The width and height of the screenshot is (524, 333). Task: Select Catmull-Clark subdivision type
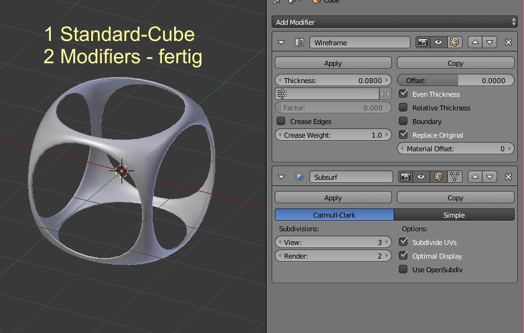pos(334,215)
